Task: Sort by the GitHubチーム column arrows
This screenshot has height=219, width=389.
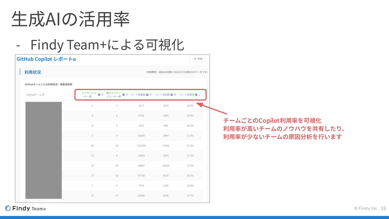Action: click(x=43, y=95)
